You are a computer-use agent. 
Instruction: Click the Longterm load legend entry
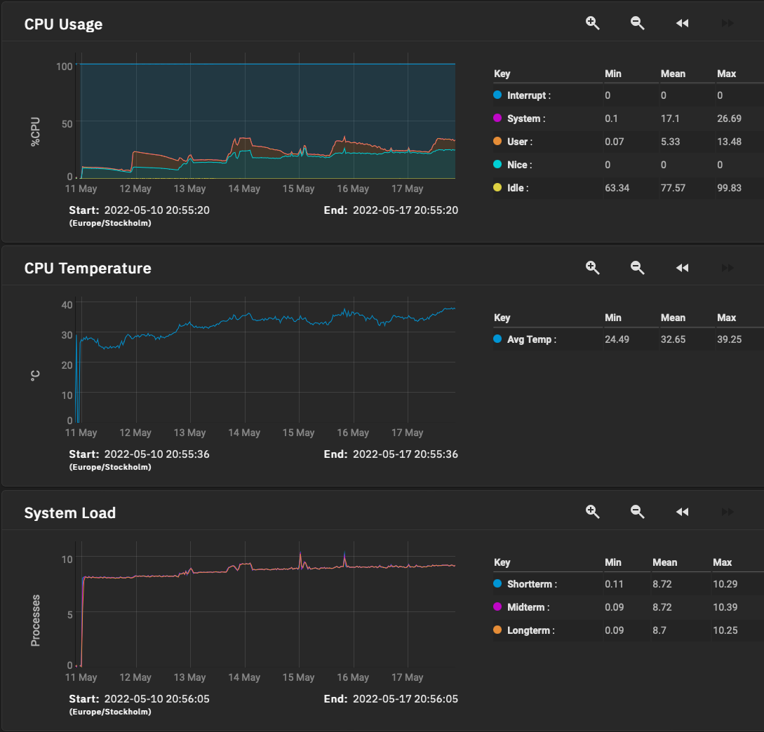[530, 630]
